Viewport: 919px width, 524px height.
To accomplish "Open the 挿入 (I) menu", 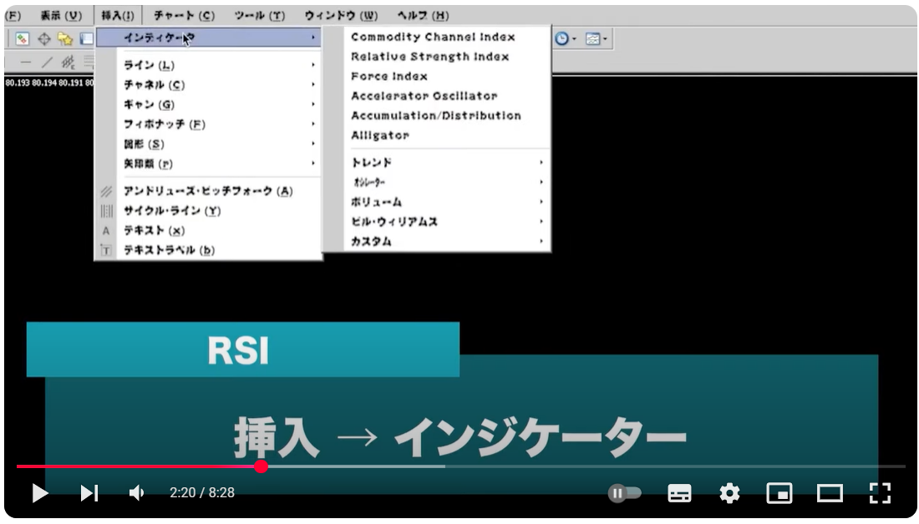I will [118, 15].
